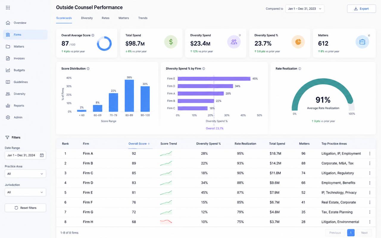Image resolution: width=381 pixels, height=238 pixels.
Task: Click the people icon on Diversity Spend card
Action: coord(234,42)
